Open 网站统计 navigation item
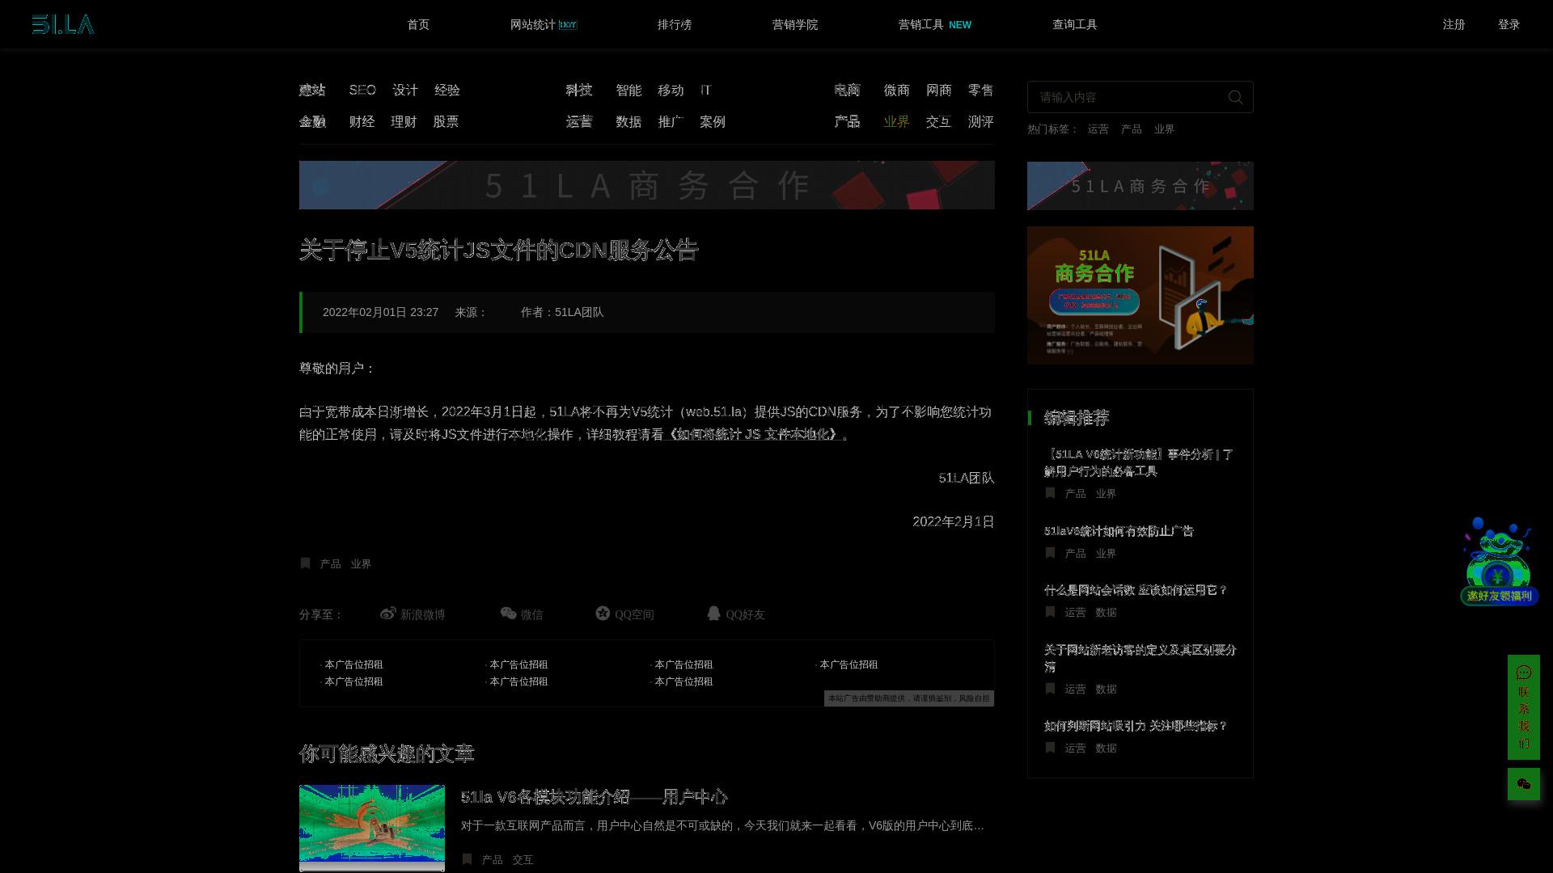The height and width of the screenshot is (873, 1553). click(544, 24)
